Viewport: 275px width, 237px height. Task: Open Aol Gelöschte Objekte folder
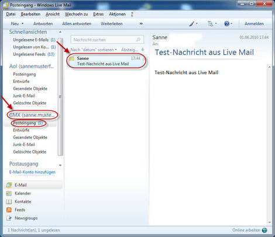pos(29,103)
